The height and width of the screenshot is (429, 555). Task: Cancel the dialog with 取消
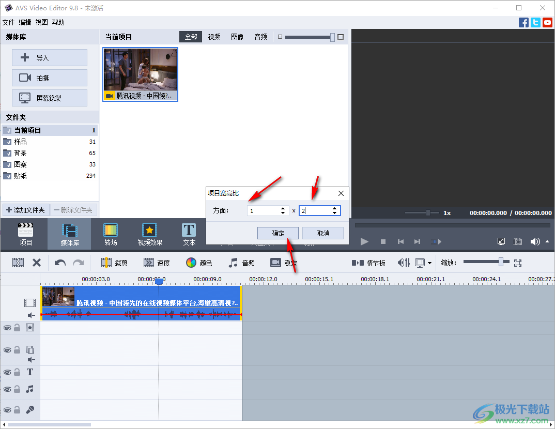tap(323, 233)
